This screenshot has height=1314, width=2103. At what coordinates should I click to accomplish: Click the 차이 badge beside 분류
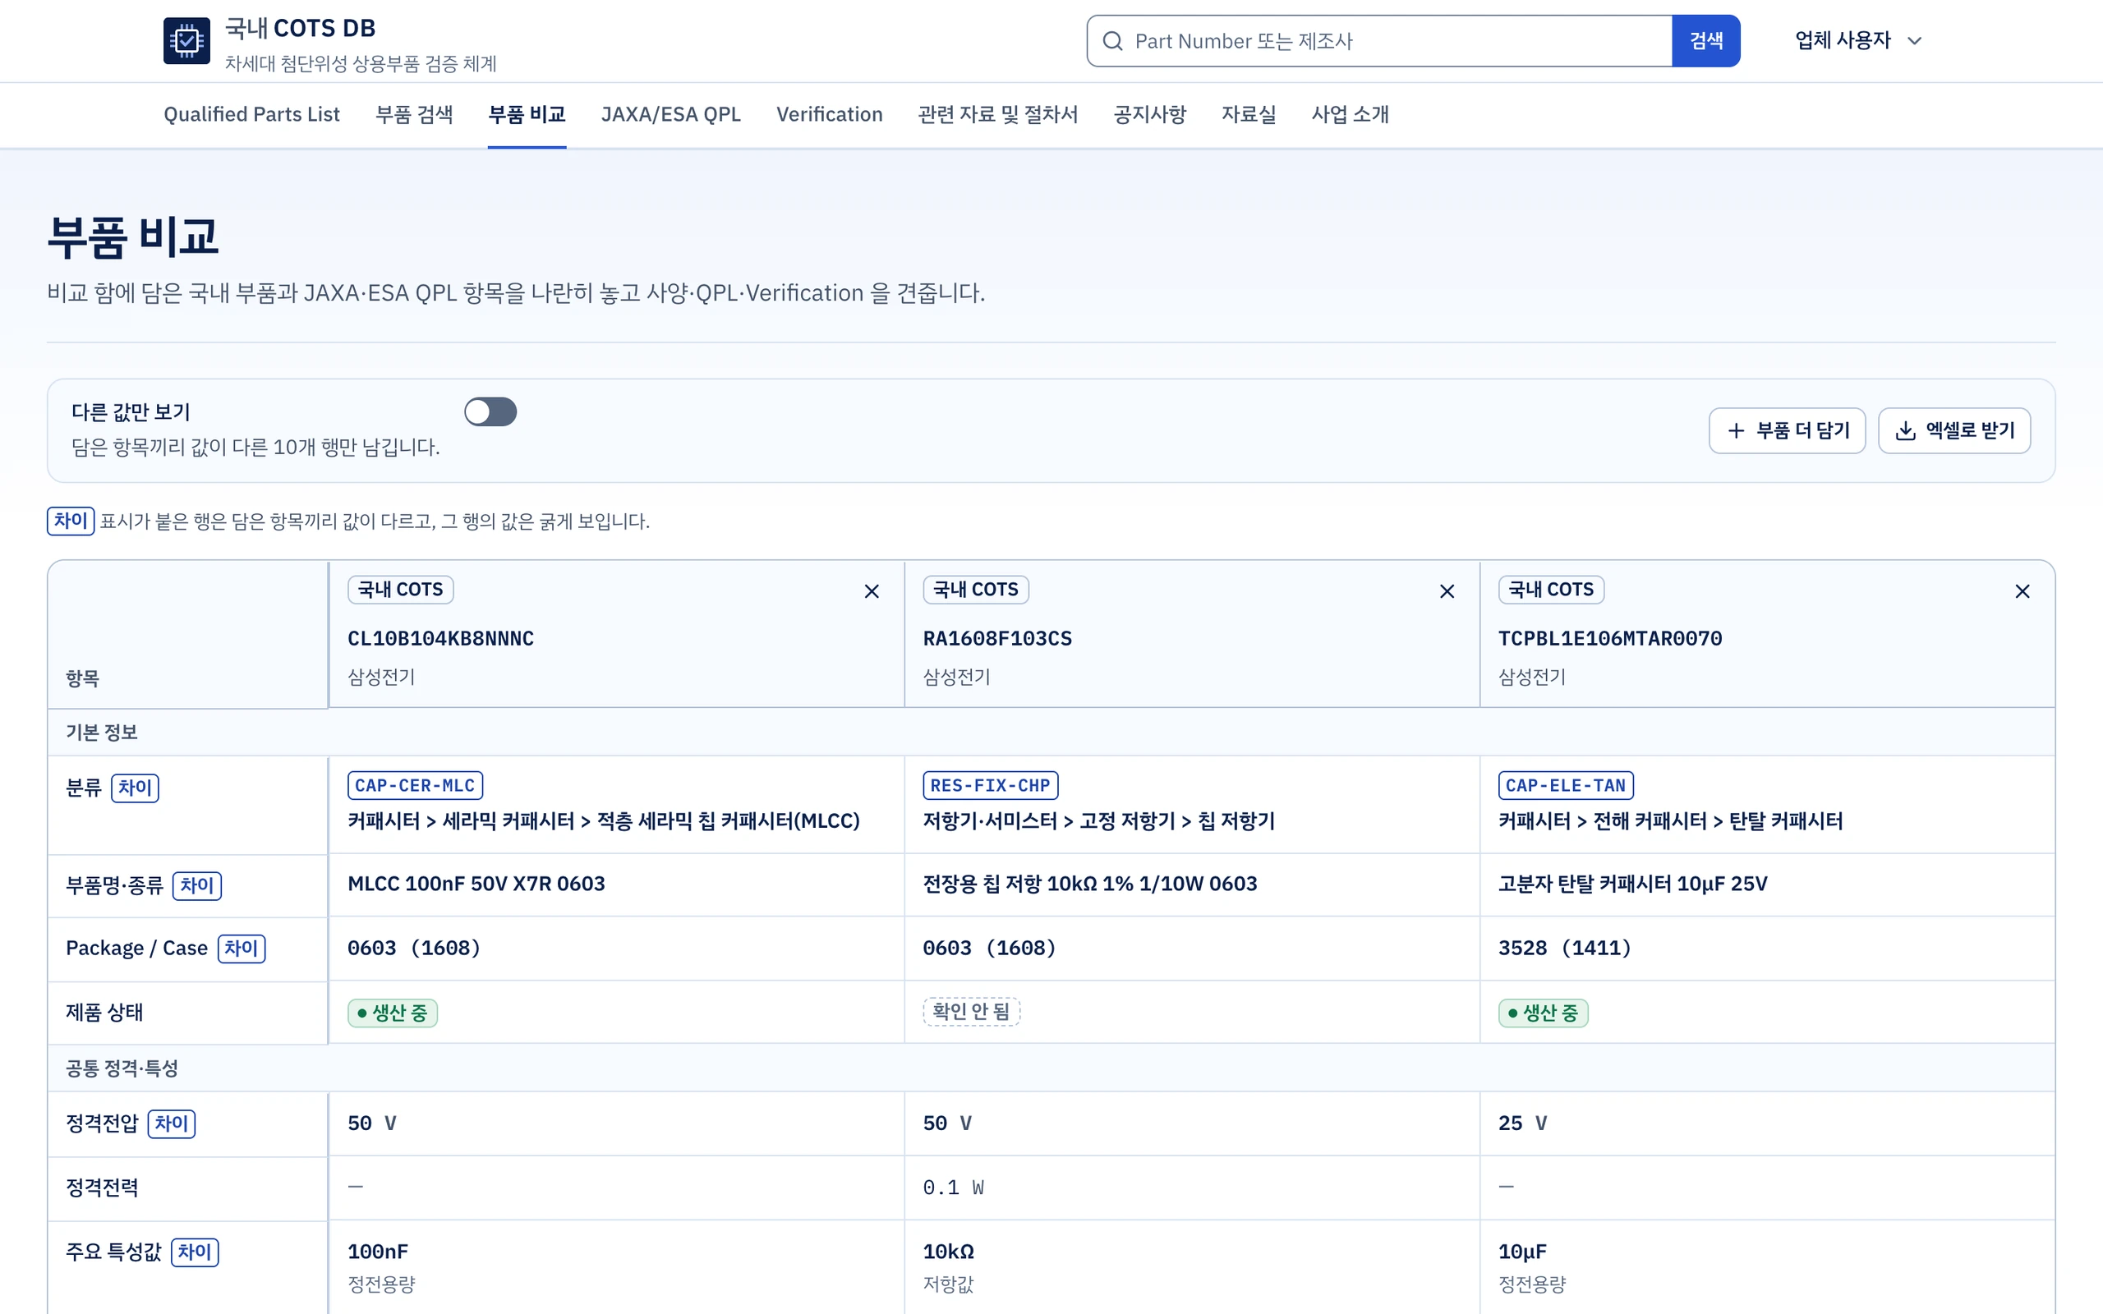pyautogui.click(x=135, y=788)
